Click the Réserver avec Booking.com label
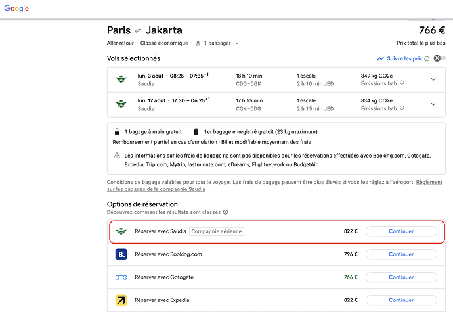This screenshot has height=312, width=453. 169,254
